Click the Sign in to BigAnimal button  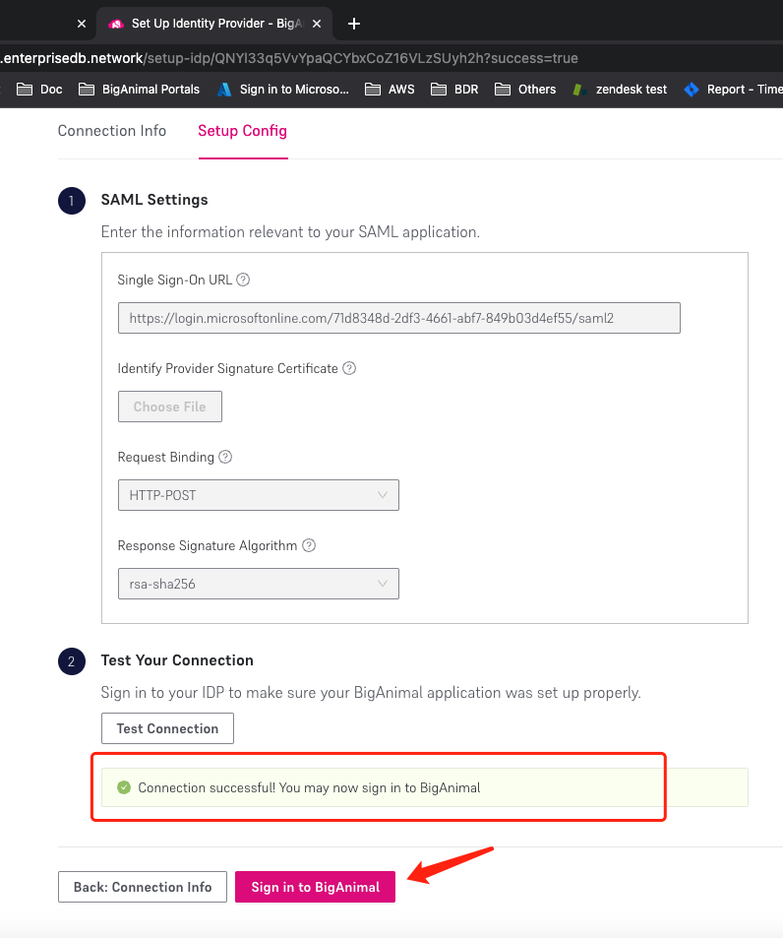click(315, 887)
